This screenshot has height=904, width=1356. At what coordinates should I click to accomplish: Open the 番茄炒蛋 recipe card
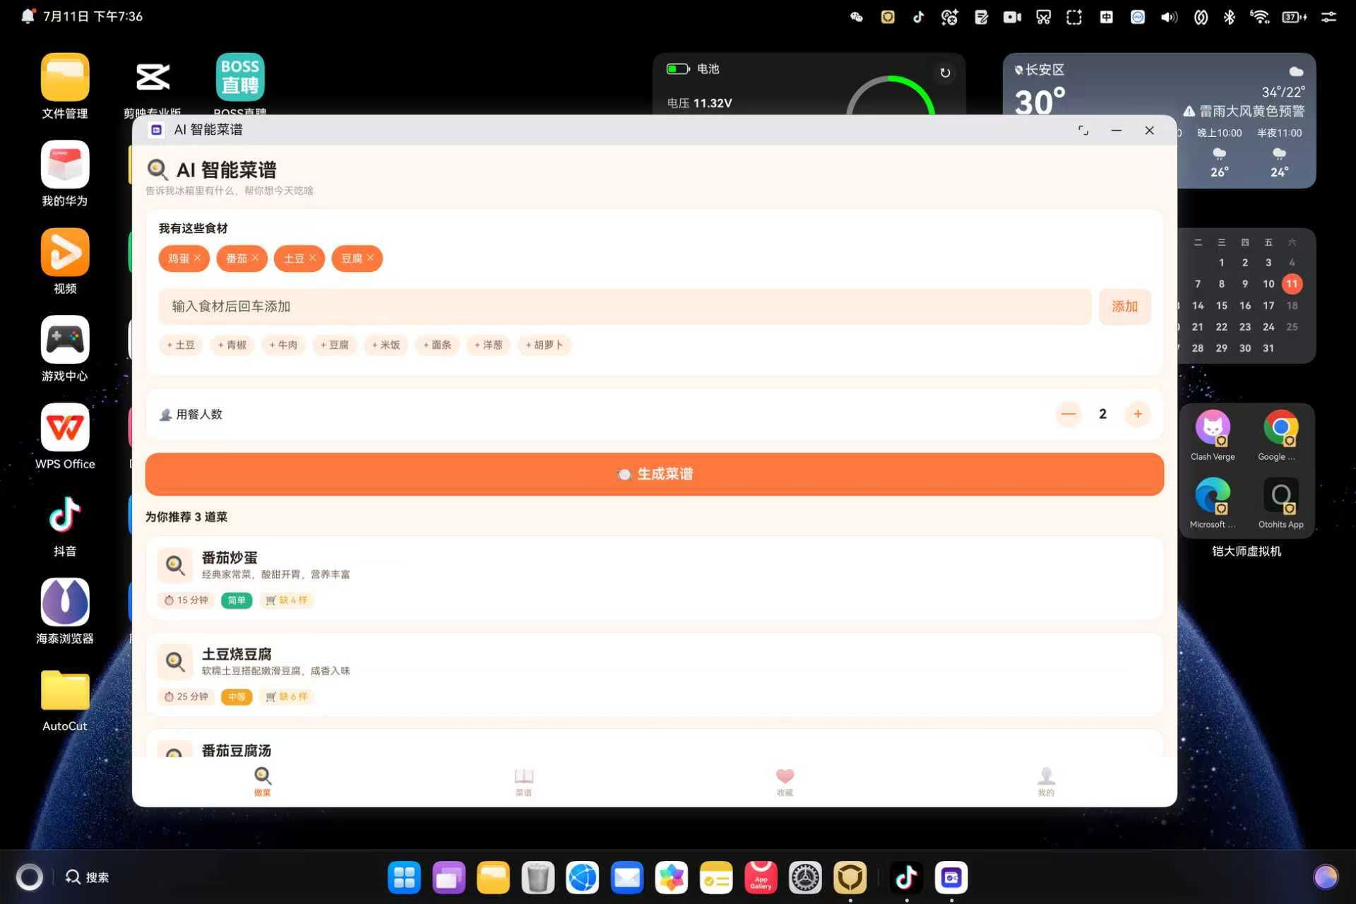point(655,578)
